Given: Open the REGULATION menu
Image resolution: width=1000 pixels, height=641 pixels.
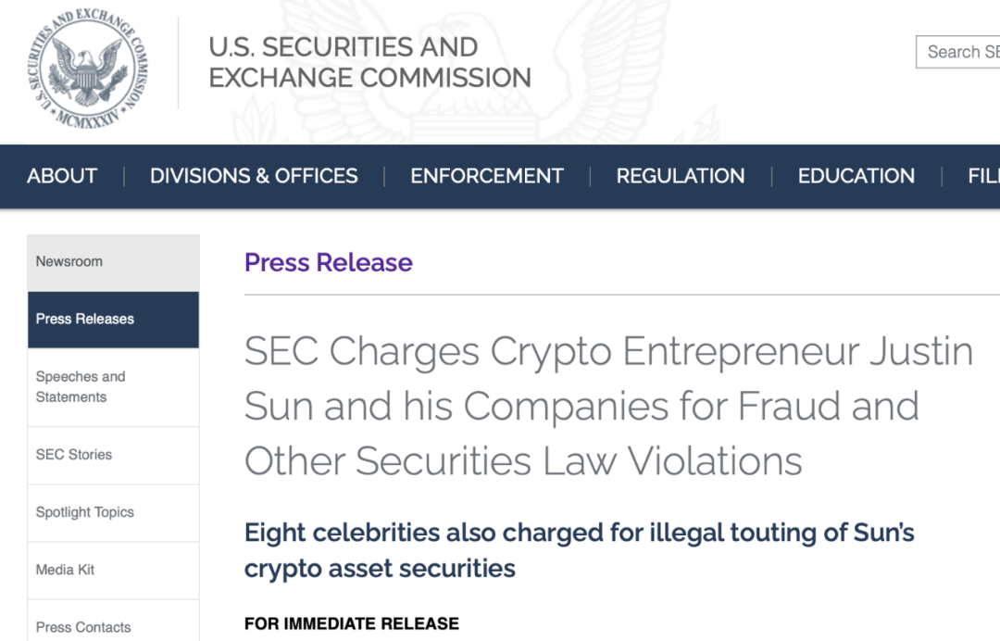Looking at the screenshot, I should point(681,176).
